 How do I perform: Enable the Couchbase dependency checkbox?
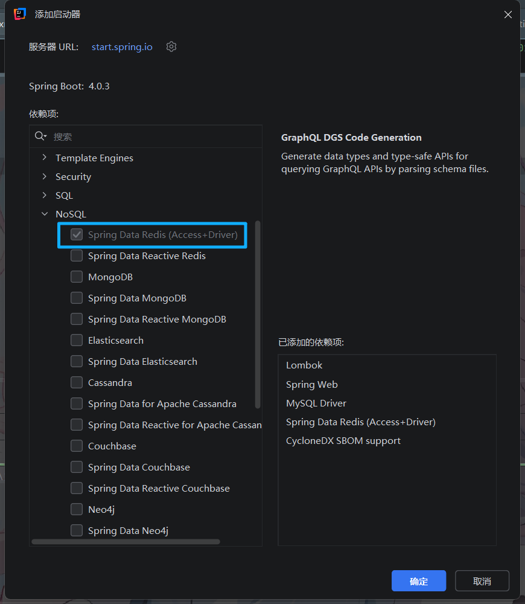77,446
